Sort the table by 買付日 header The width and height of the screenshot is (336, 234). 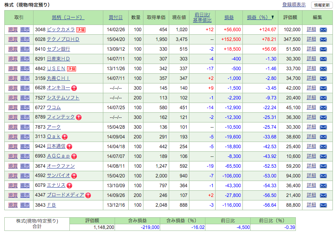point(116,18)
